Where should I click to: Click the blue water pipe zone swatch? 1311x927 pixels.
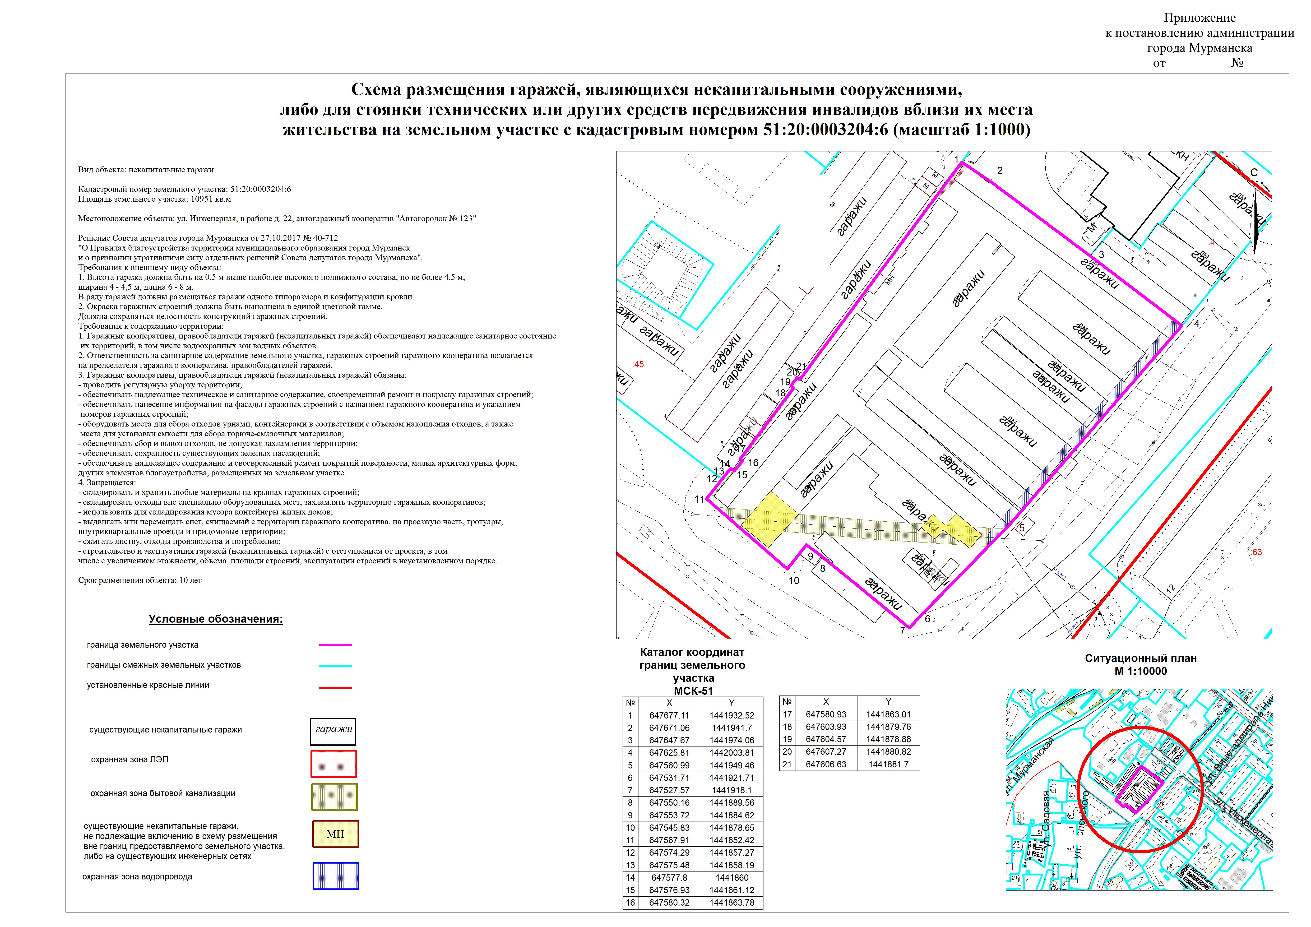(335, 876)
